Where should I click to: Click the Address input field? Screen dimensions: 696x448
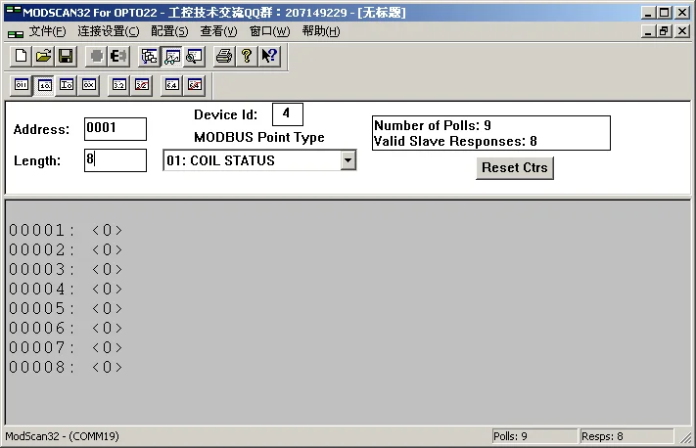(x=115, y=129)
